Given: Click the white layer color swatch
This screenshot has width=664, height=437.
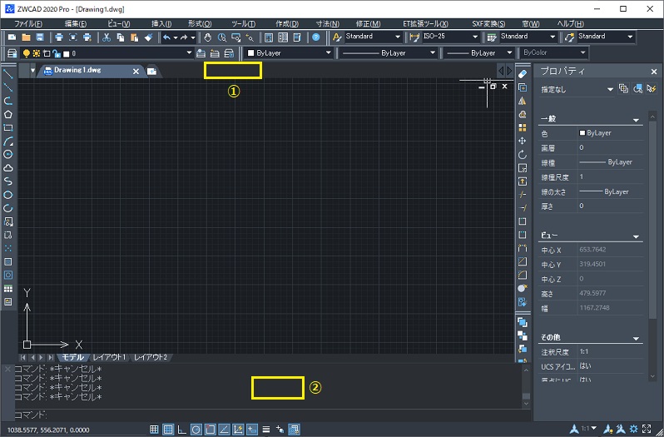Looking at the screenshot, I should pos(66,54).
